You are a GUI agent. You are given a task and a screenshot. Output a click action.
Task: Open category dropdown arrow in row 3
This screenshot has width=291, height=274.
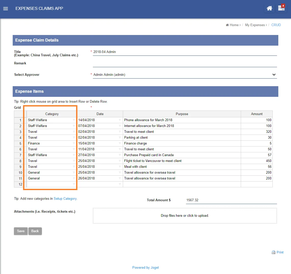tap(74, 132)
